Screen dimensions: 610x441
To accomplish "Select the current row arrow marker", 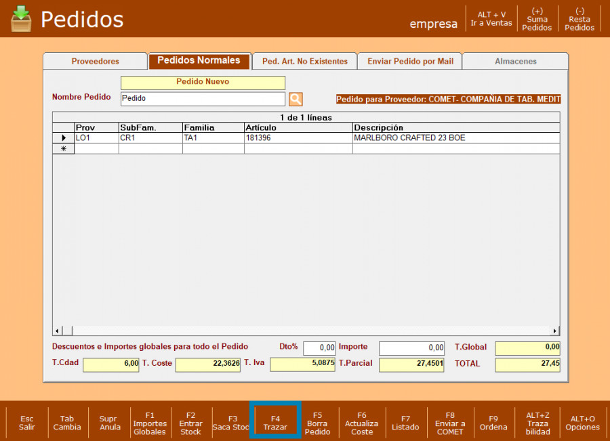I will (x=63, y=138).
